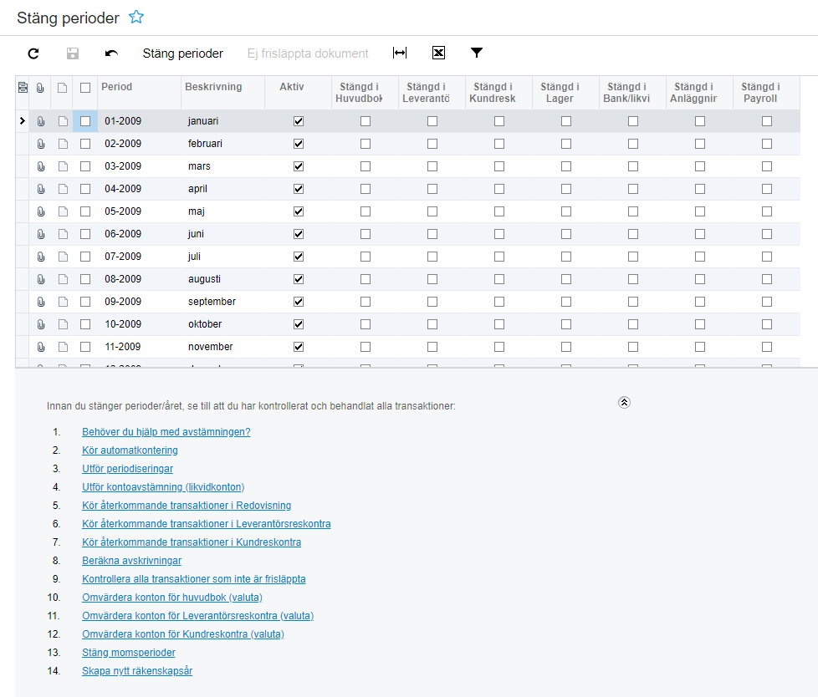Click the fit-to-width columns icon
The image size is (818, 697).
tap(400, 53)
